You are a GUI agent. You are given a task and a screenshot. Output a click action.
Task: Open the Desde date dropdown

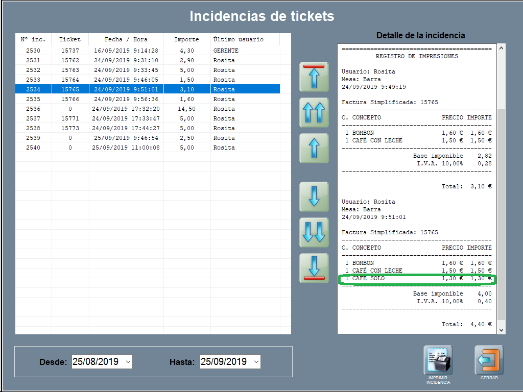click(128, 362)
